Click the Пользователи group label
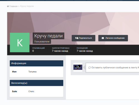The image size is (139, 105). point(42,42)
